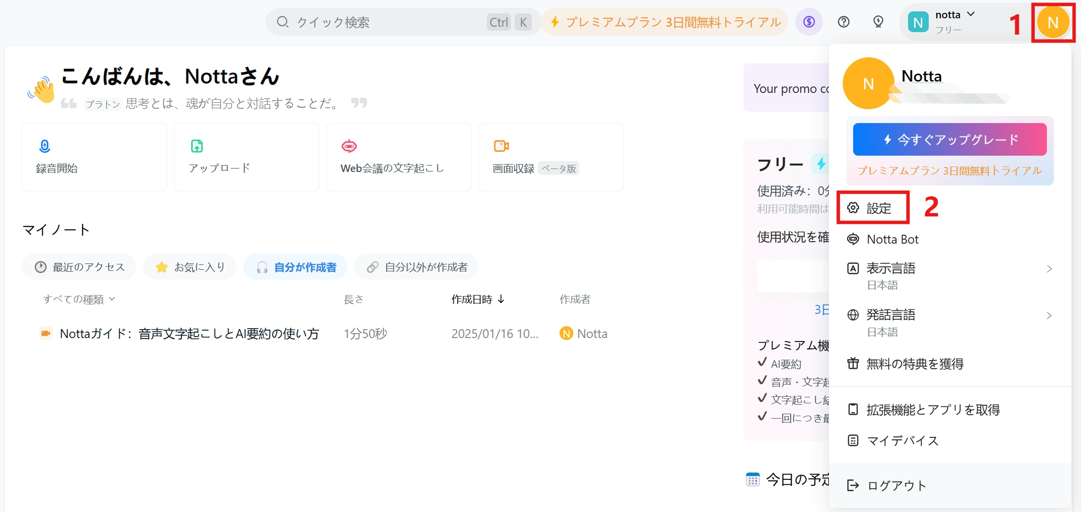Click the Your promo code banner

(x=786, y=88)
